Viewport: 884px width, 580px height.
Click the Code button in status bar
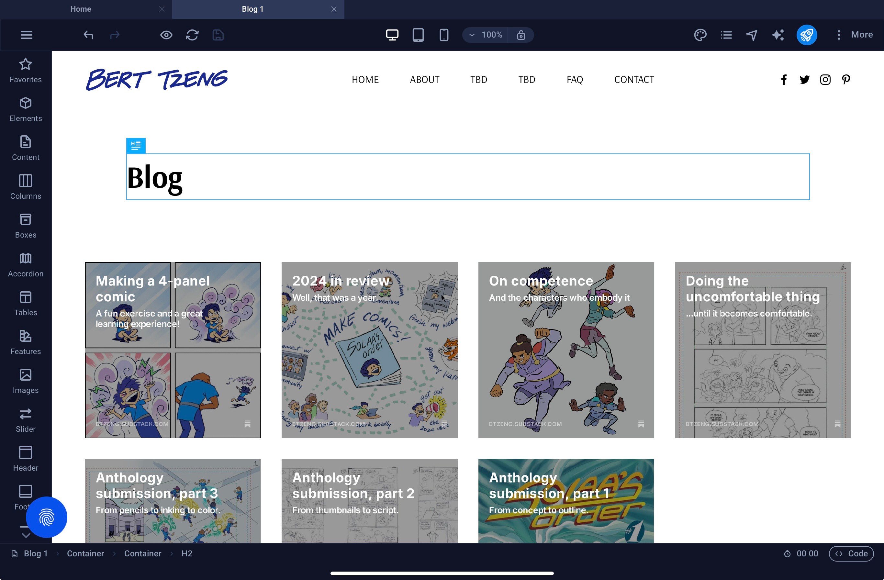coord(851,553)
